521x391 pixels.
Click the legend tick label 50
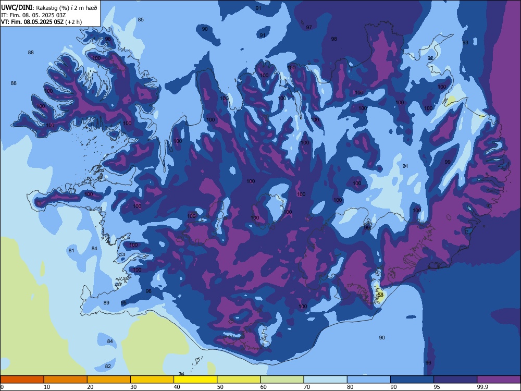pos(220,387)
